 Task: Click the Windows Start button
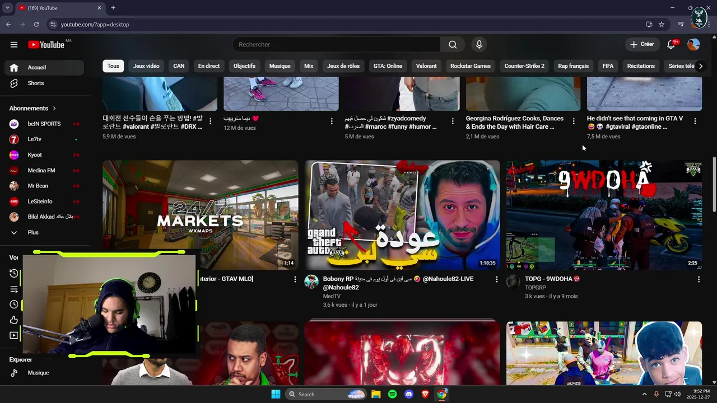(276, 394)
